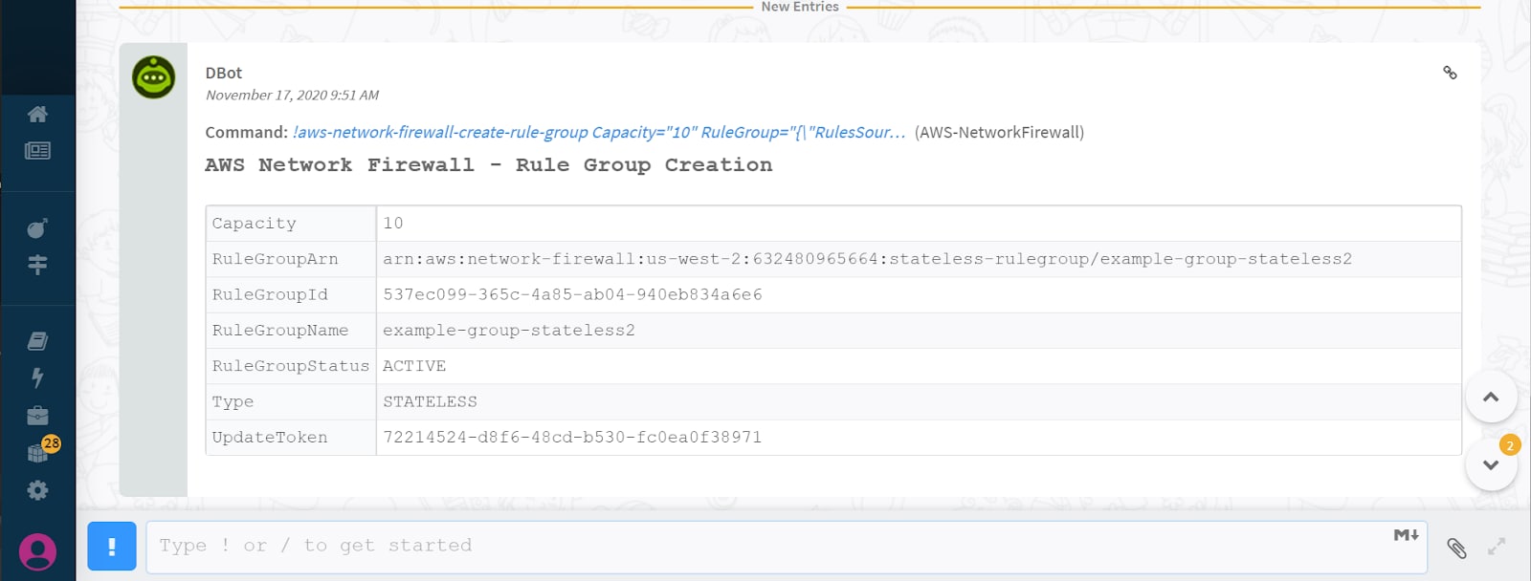Open the aws-network-firewall-create-rule-group command link

[x=599, y=133]
